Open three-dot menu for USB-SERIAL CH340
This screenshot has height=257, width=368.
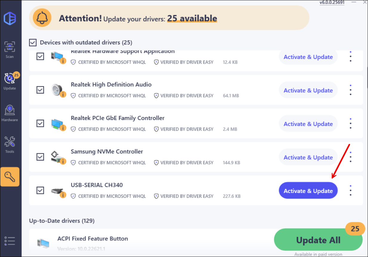[350, 191]
